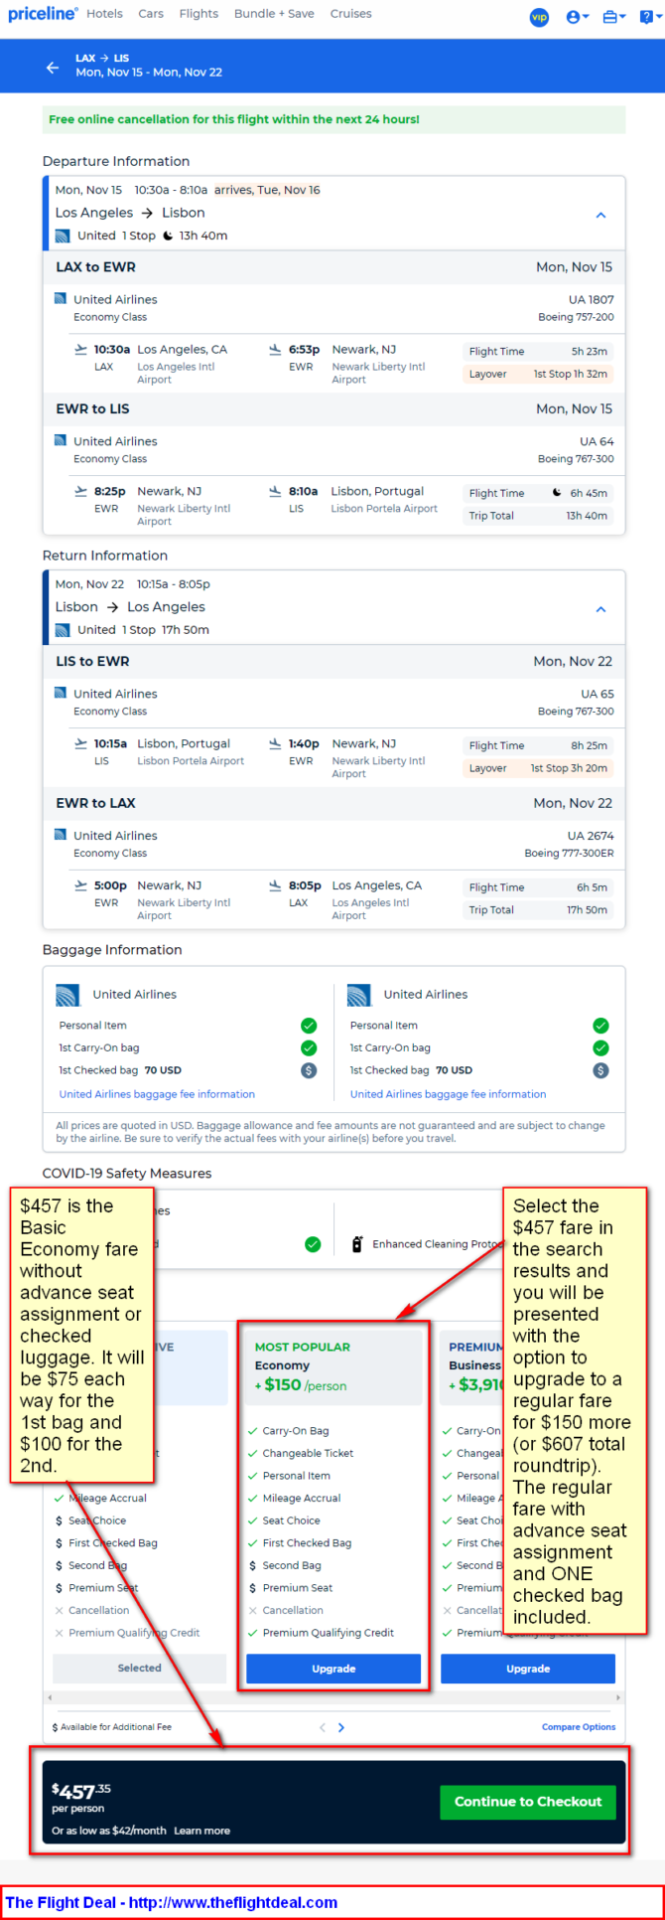Show next fare options with right chevron
The image size is (665, 1920).
[x=341, y=1727]
